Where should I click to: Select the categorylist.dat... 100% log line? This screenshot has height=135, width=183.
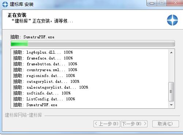pyautogui.click(x=46, y=81)
